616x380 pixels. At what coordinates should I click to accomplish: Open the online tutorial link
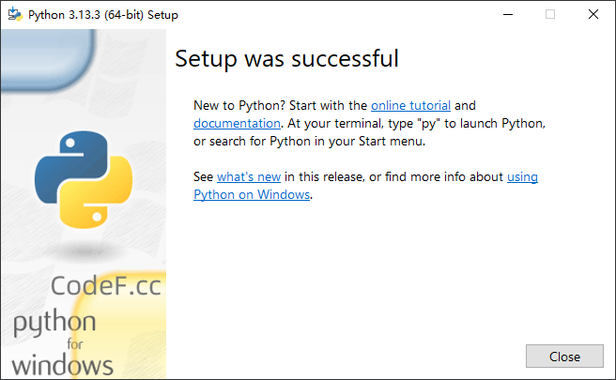tap(410, 106)
